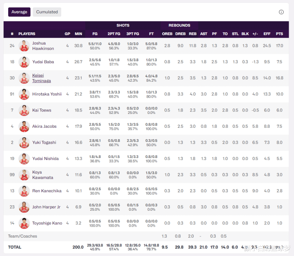Sort table by MIN column header
Viewport: 294px width, 256px height.
point(78,34)
